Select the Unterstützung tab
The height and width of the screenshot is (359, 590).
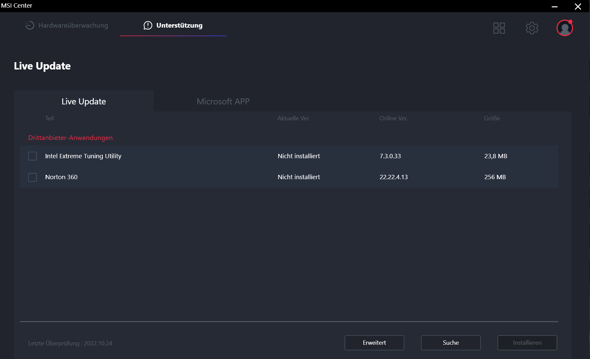[x=173, y=25]
